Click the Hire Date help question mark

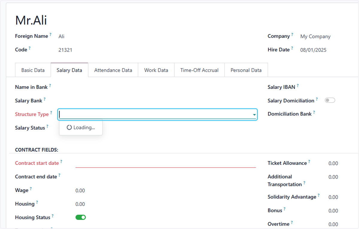pyautogui.click(x=292, y=48)
